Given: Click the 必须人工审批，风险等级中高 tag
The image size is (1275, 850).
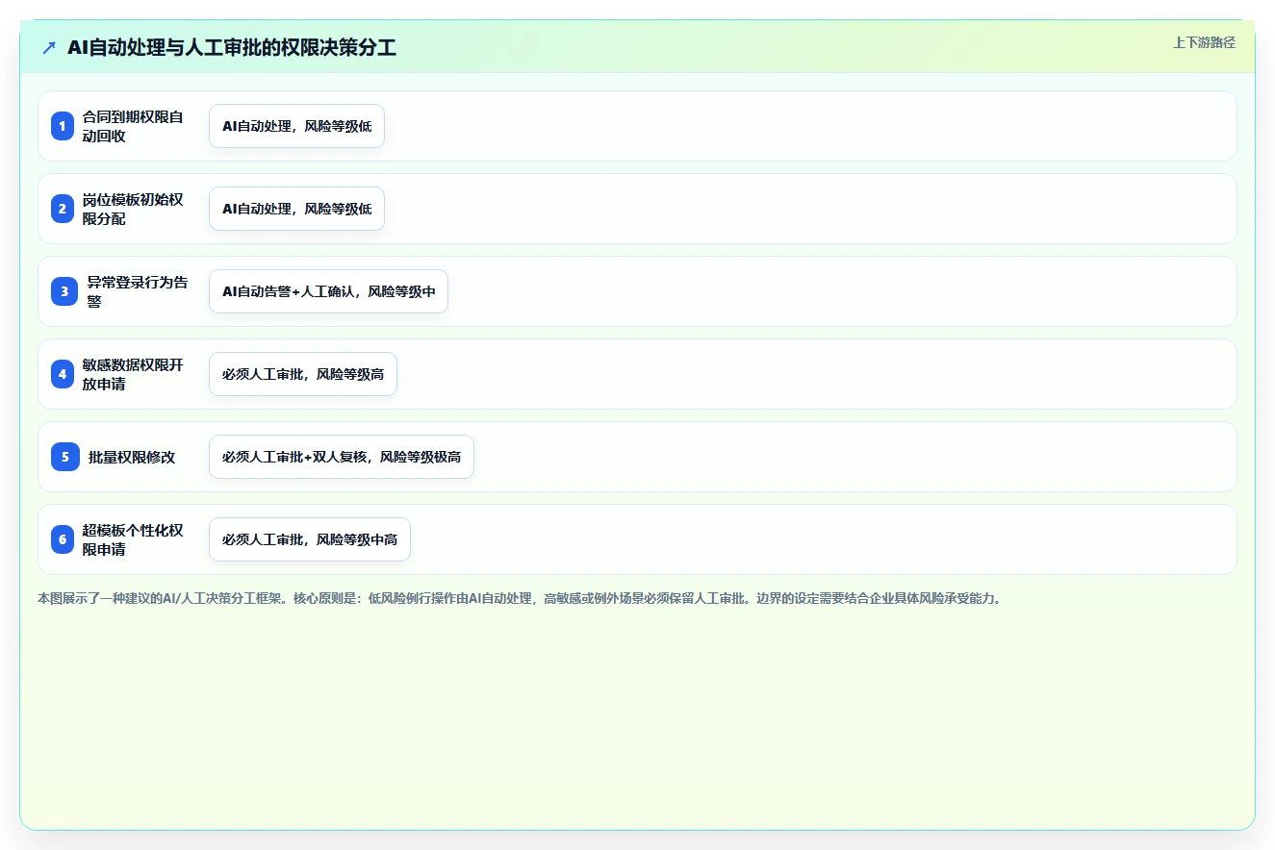Looking at the screenshot, I should point(310,539).
